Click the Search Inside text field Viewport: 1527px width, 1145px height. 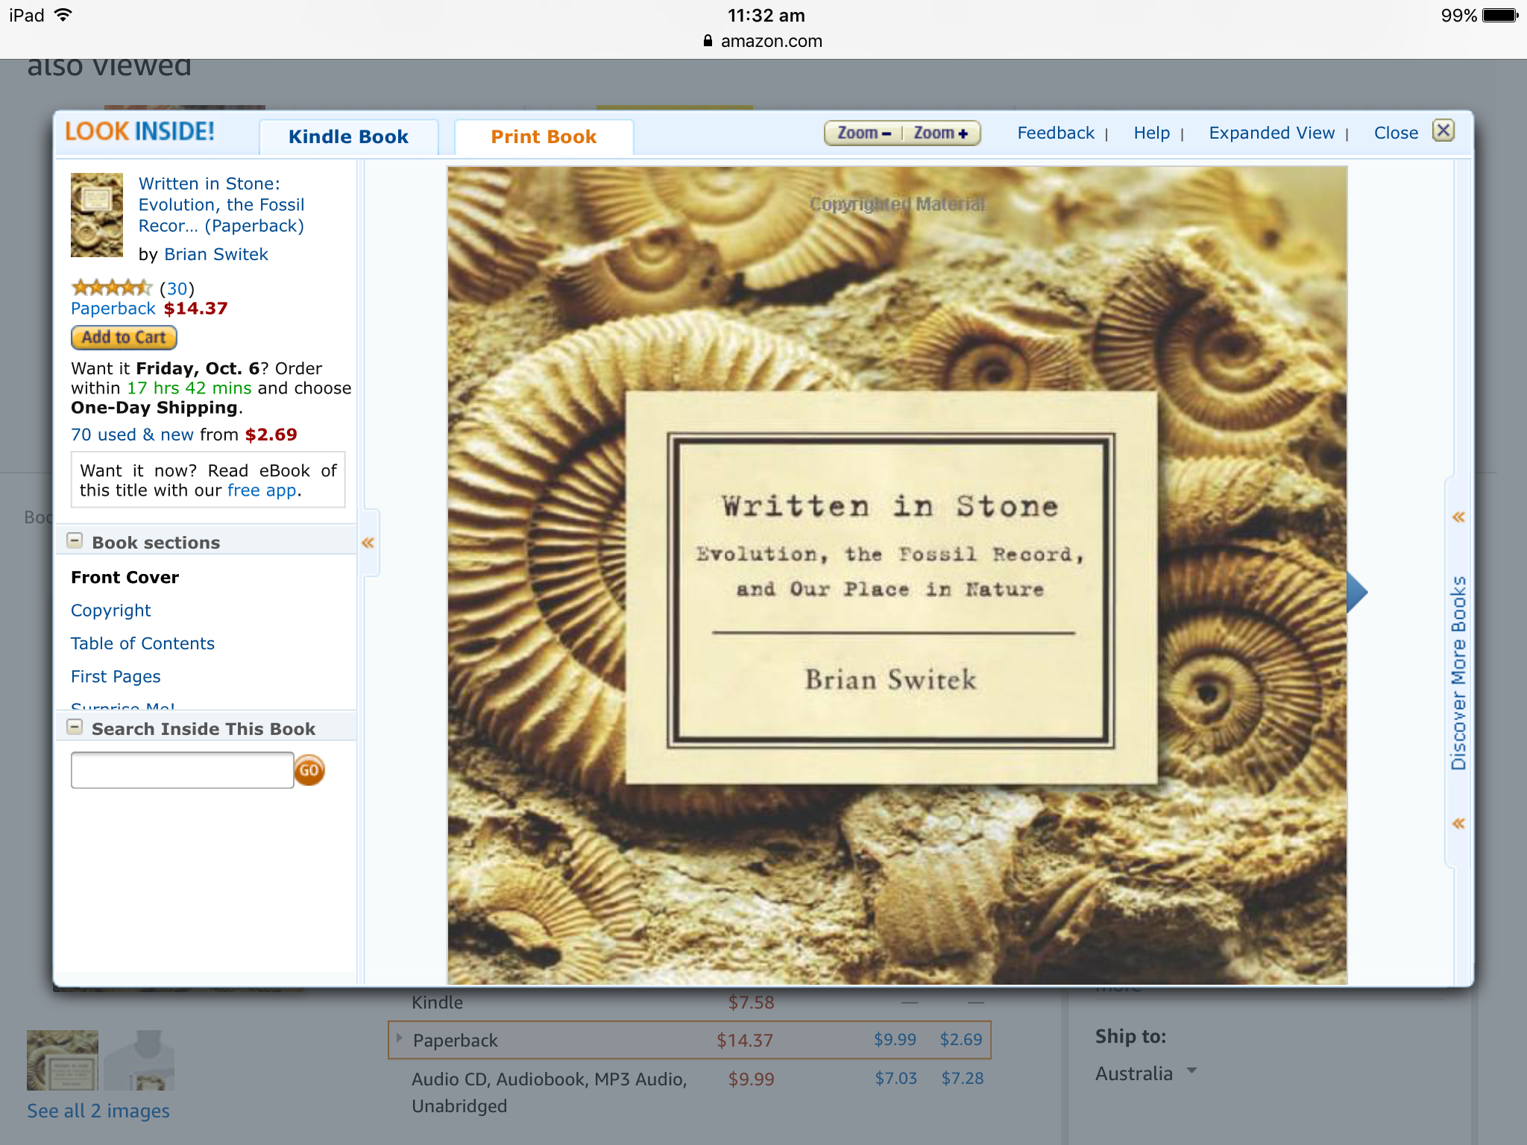click(182, 770)
